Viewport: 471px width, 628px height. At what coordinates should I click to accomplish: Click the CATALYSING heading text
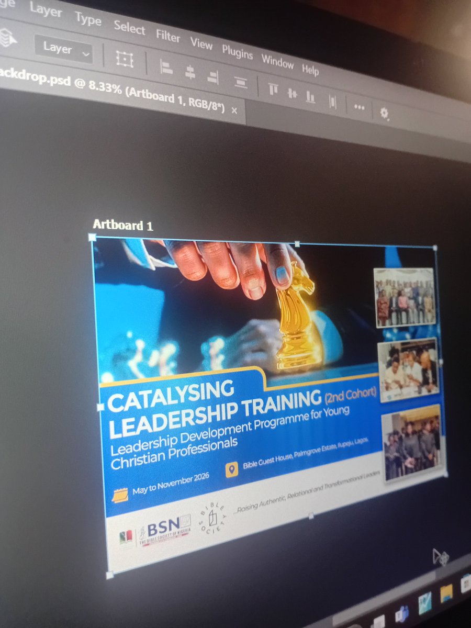pos(171,396)
